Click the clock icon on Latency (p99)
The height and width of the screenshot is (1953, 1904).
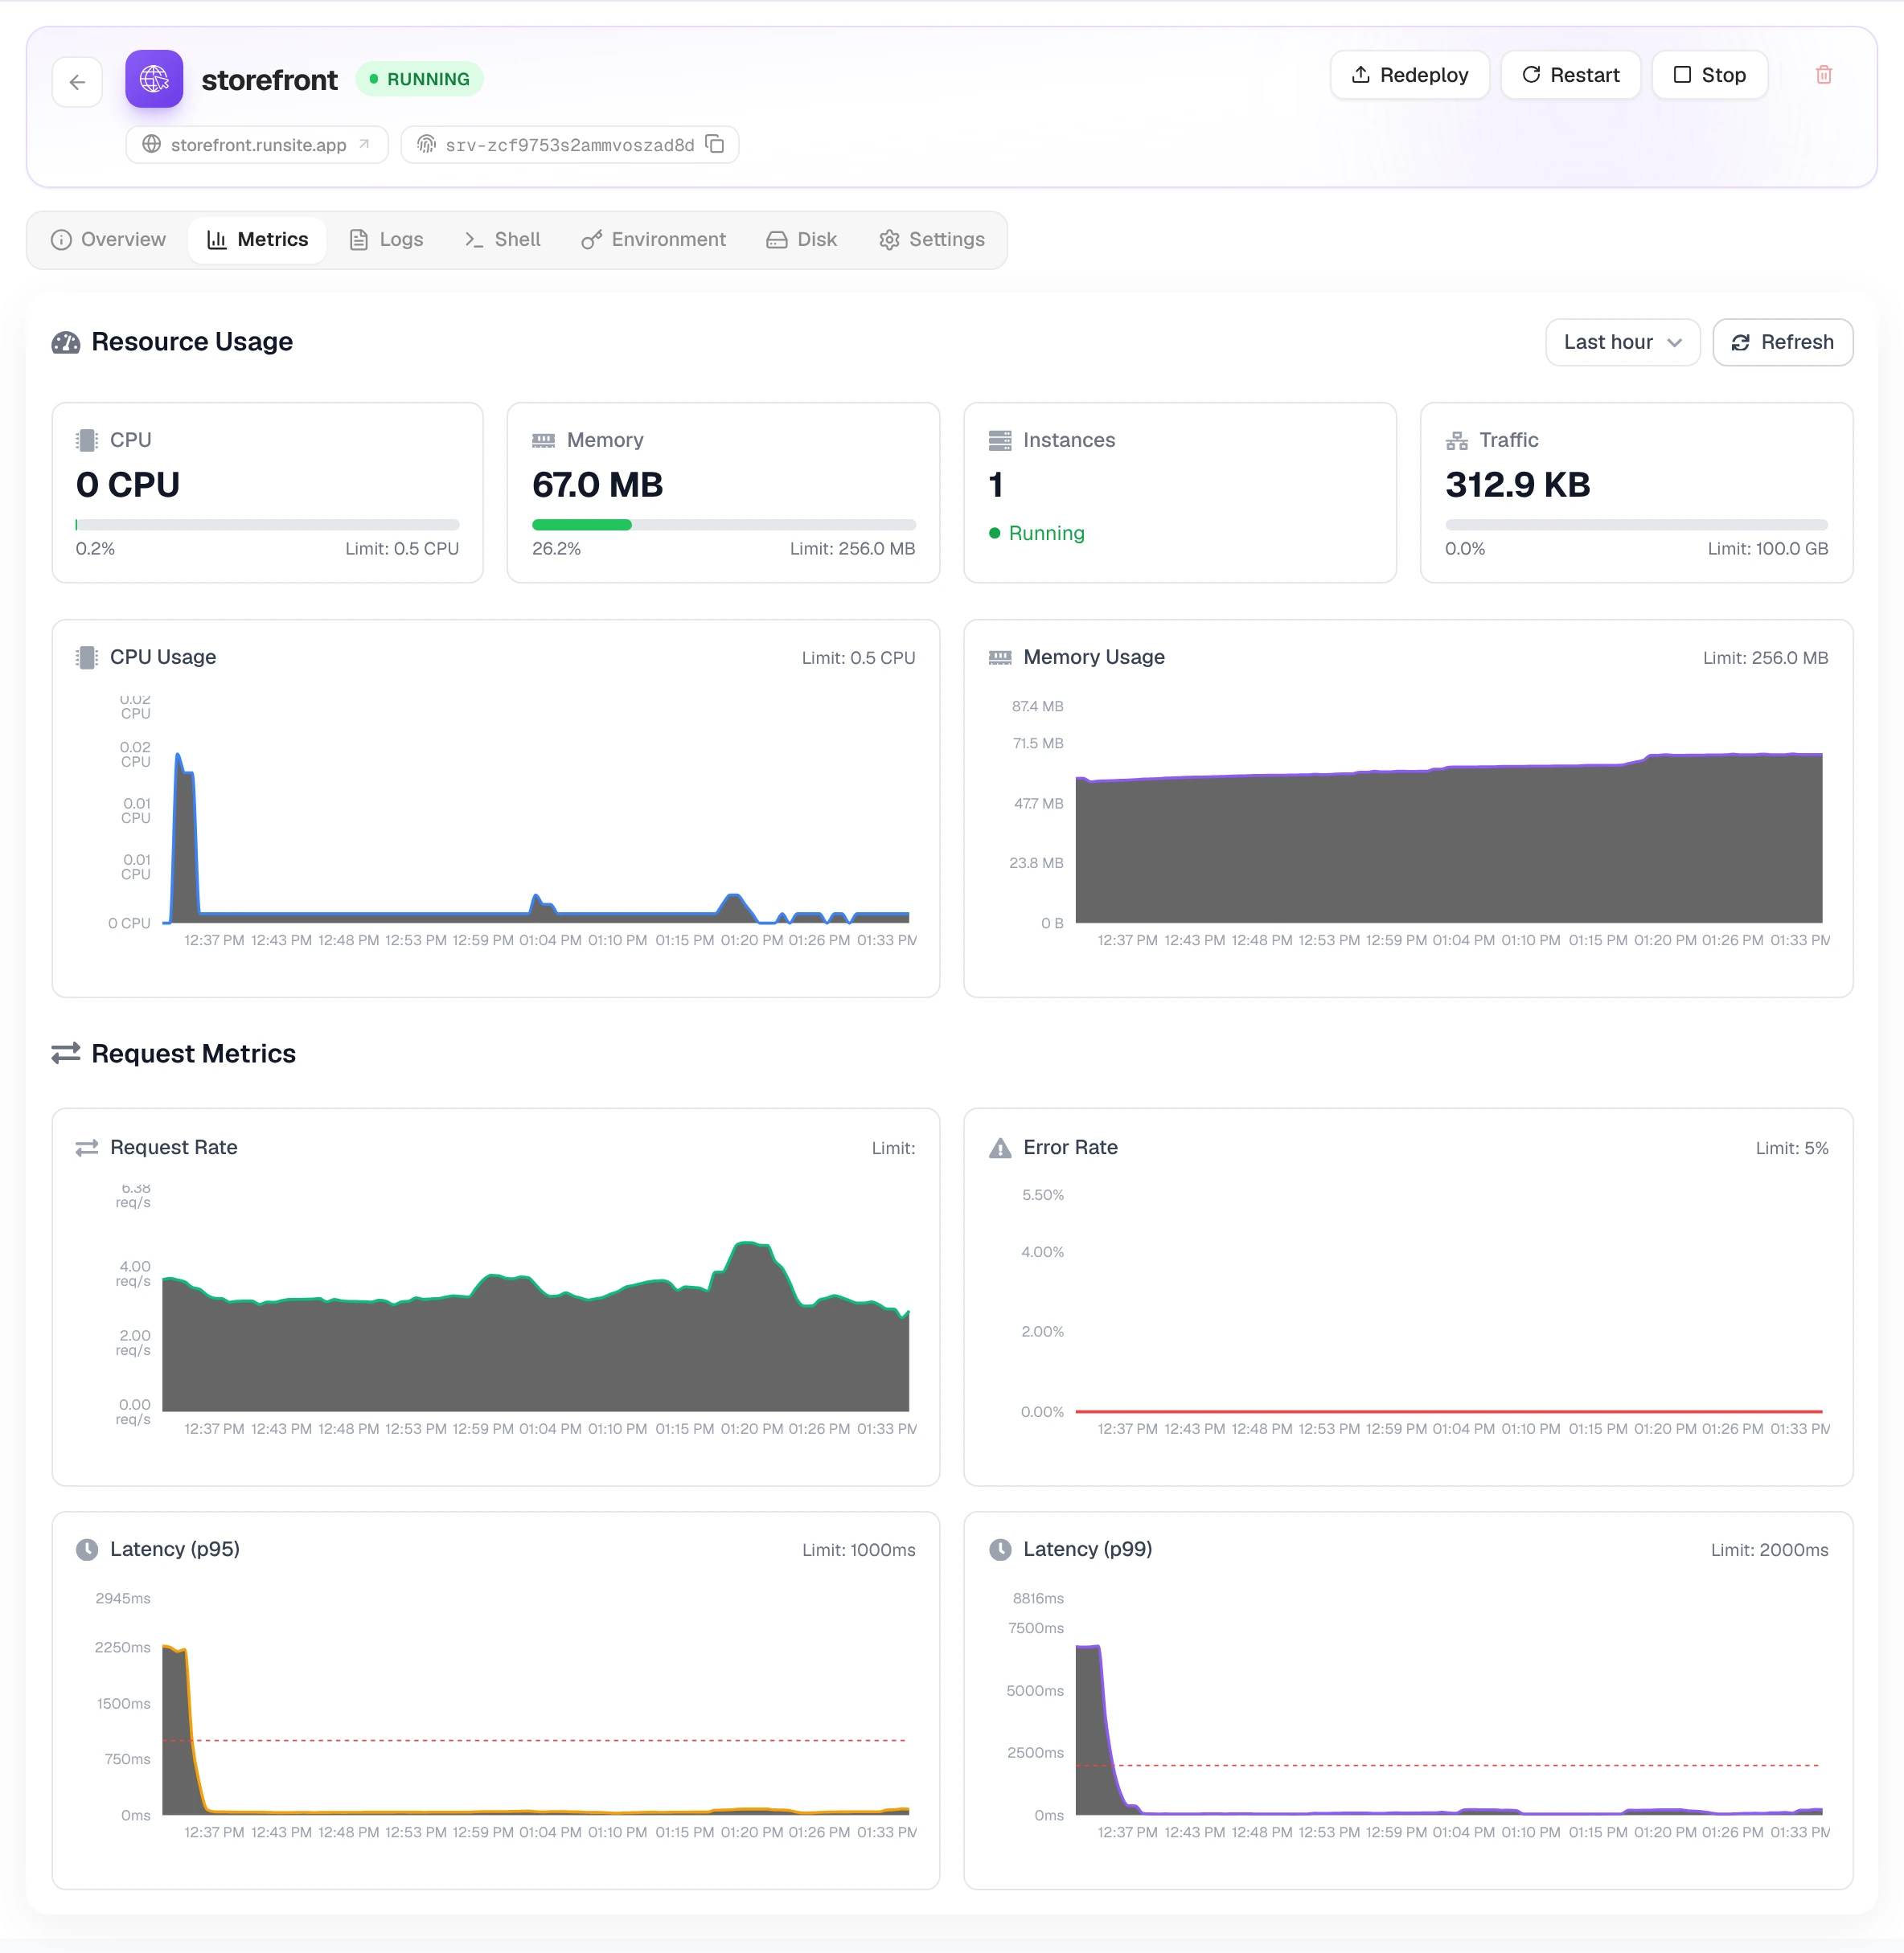(x=1000, y=1550)
